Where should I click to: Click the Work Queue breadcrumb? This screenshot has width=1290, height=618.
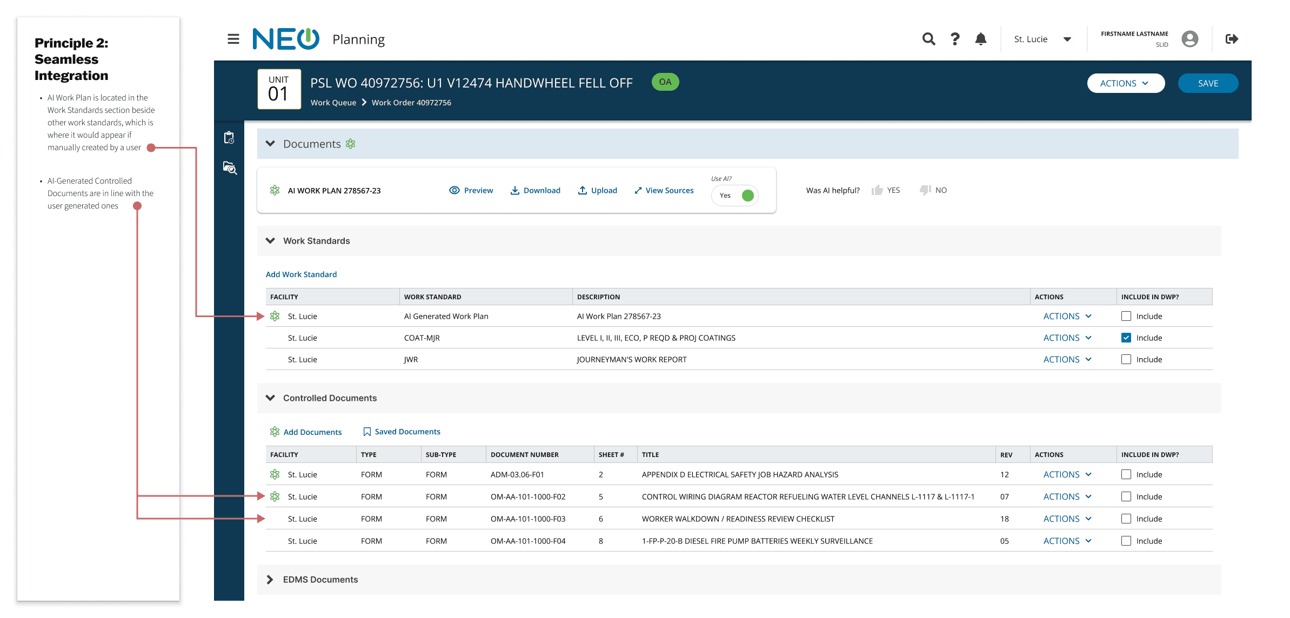coord(333,103)
